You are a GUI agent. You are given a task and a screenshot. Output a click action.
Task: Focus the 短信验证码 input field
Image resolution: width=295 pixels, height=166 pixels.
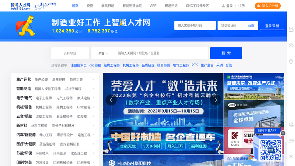232,25
